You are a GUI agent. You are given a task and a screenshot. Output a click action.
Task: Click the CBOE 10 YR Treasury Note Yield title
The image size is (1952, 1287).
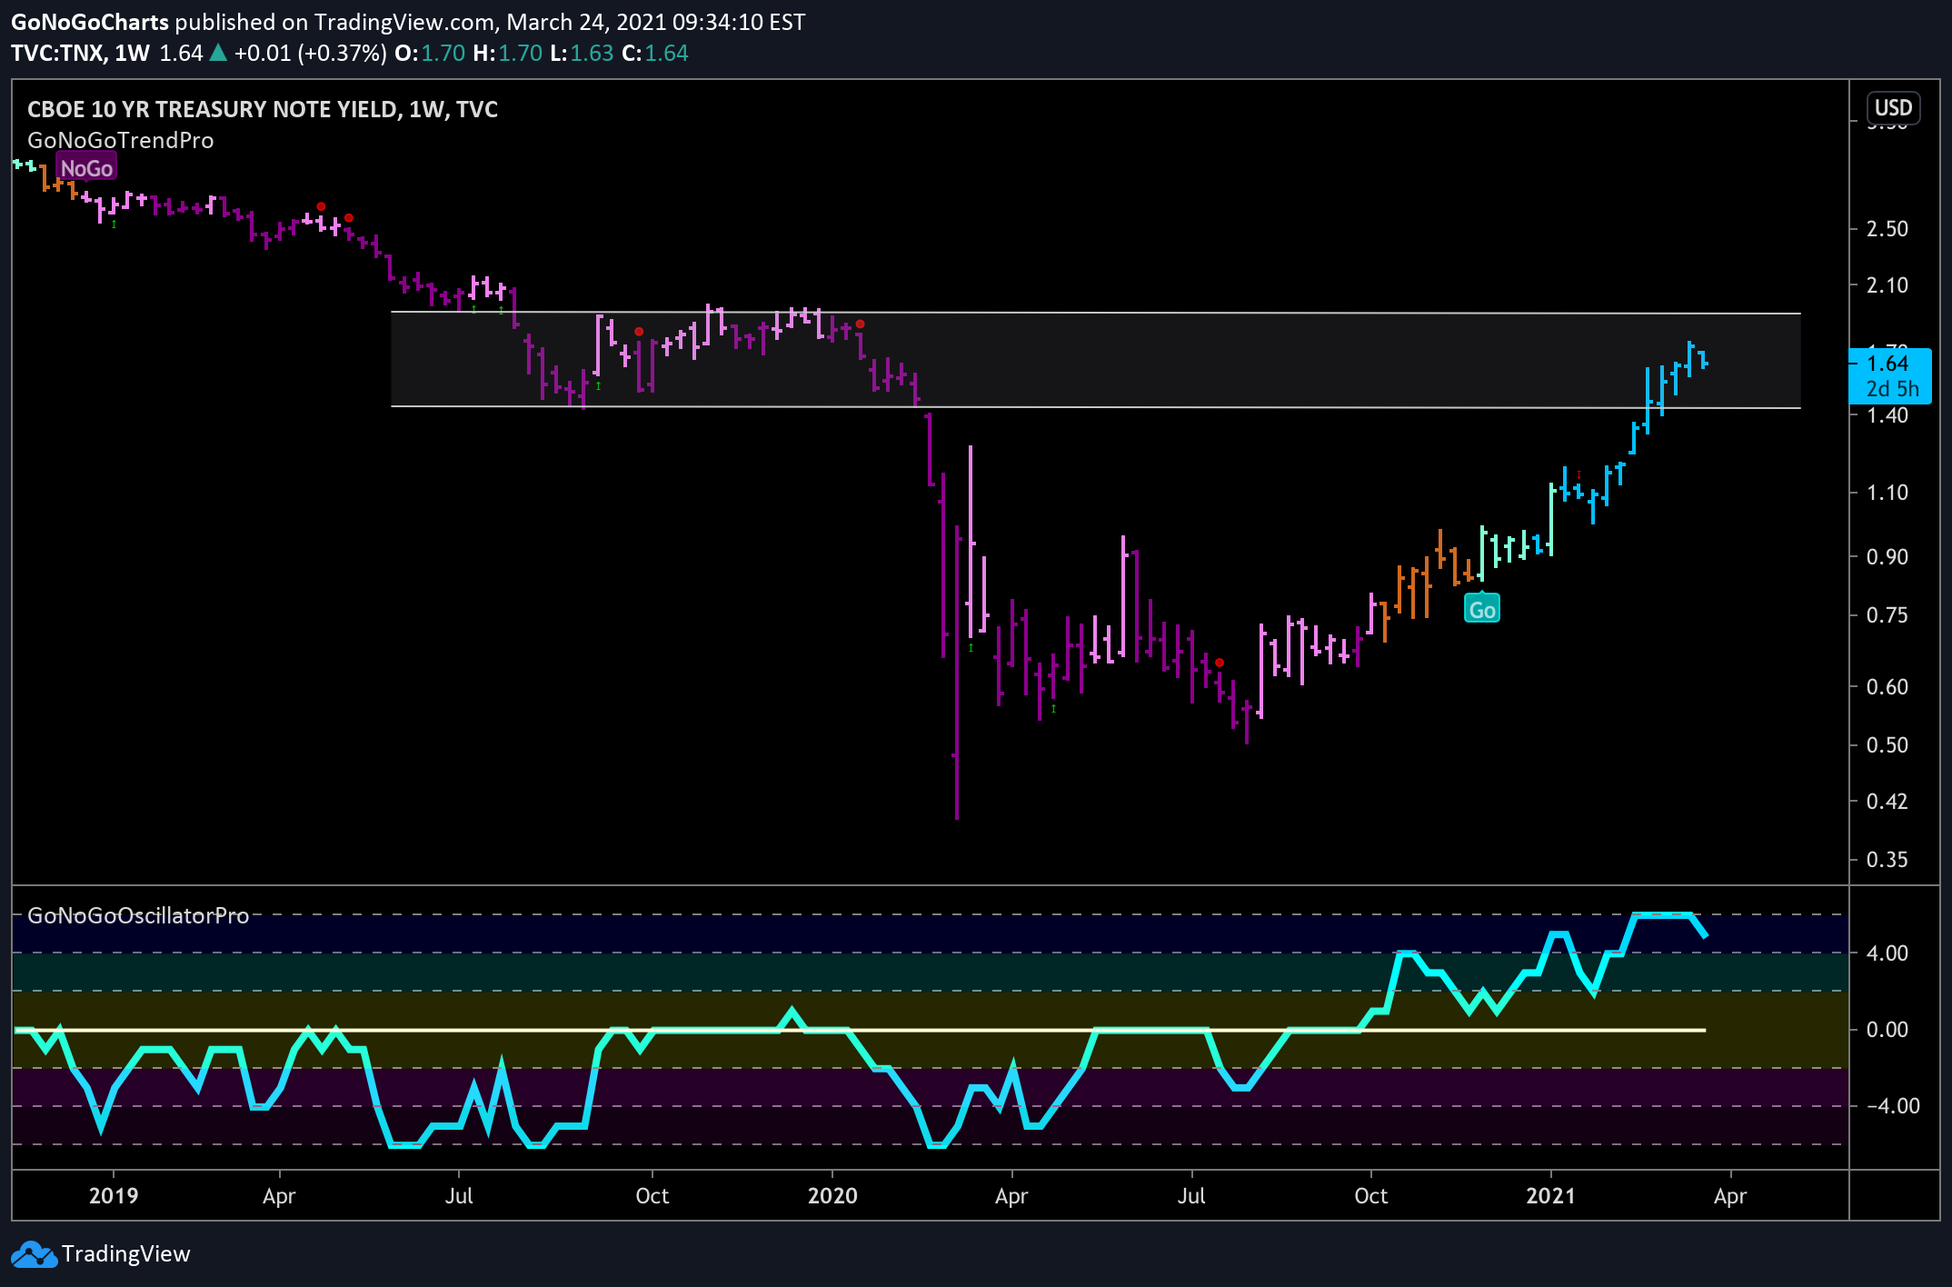point(263,109)
